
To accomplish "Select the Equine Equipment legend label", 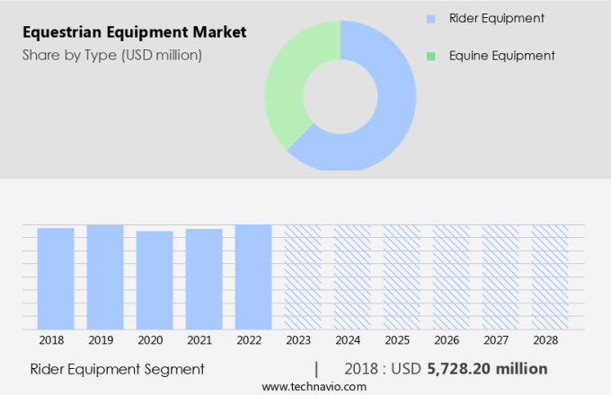I will [501, 56].
